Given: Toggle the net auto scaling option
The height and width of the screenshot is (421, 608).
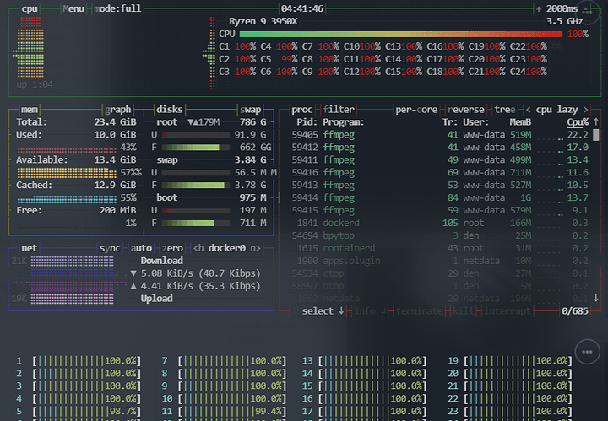Looking at the screenshot, I should click(x=141, y=249).
